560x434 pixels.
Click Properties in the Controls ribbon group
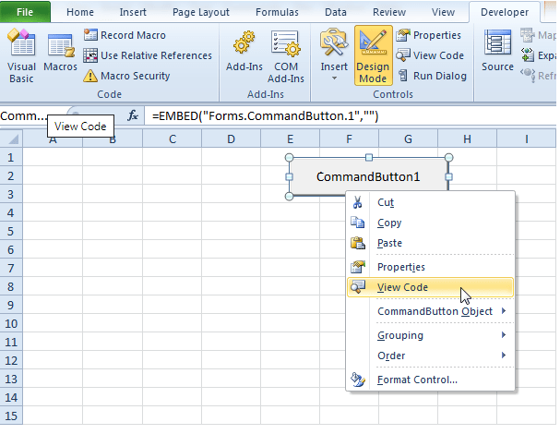click(x=430, y=35)
